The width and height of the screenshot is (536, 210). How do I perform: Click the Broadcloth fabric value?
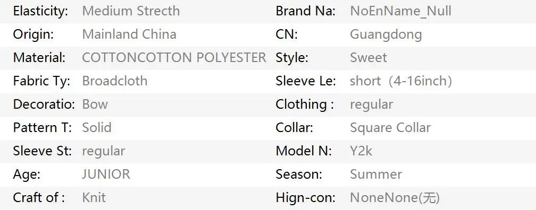[x=115, y=81]
